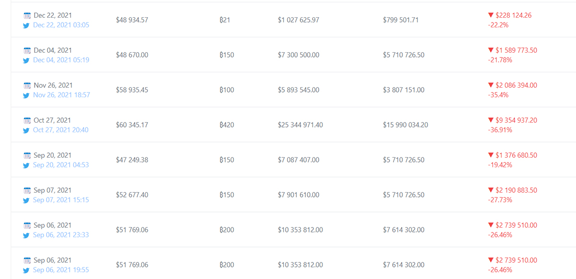This screenshot has width=576, height=279.
Task: Click calendar icon beside Nov 26, 2021
Action: [27, 85]
